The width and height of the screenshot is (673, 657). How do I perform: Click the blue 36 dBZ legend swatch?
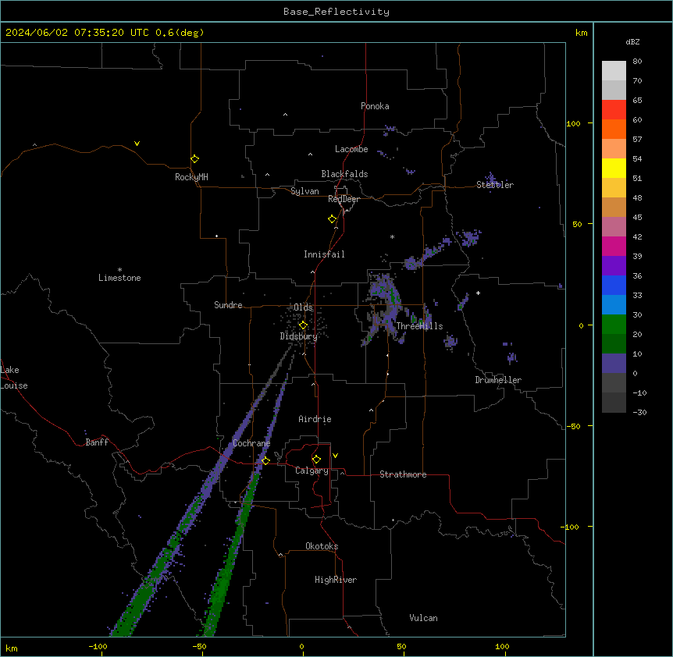pos(614,285)
